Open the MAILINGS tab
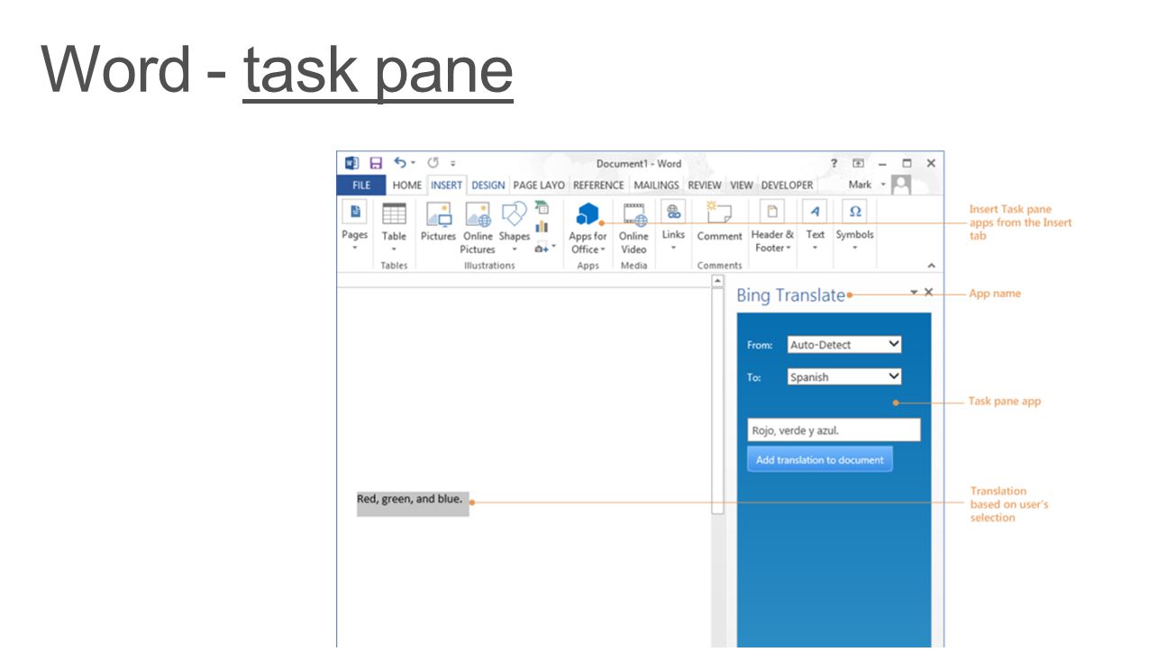The height and width of the screenshot is (661, 1176). [x=656, y=186]
